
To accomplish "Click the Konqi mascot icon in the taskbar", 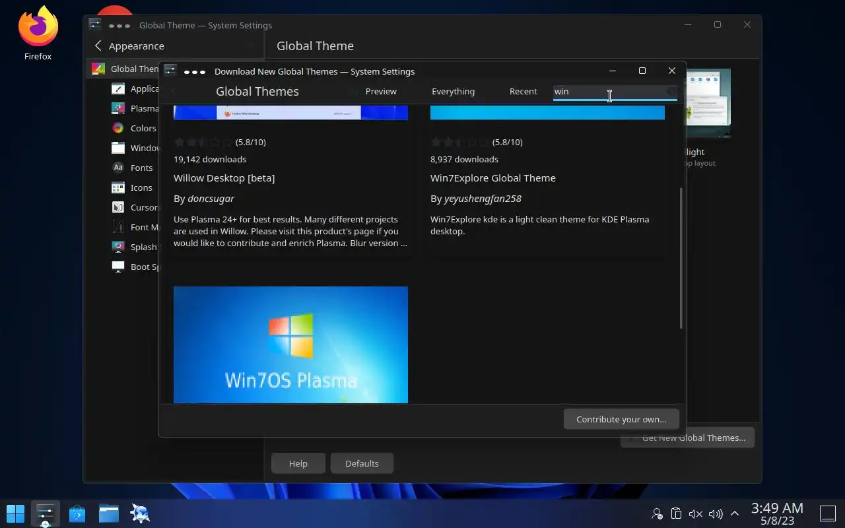I will click(140, 513).
